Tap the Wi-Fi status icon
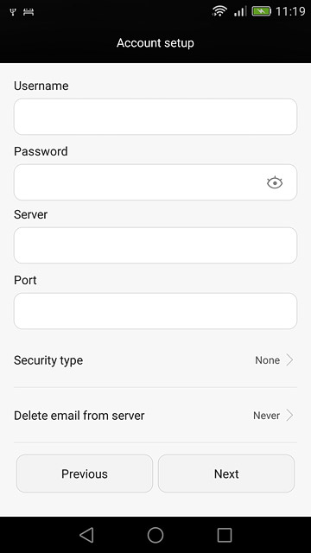The height and width of the screenshot is (553, 311). coord(219,11)
